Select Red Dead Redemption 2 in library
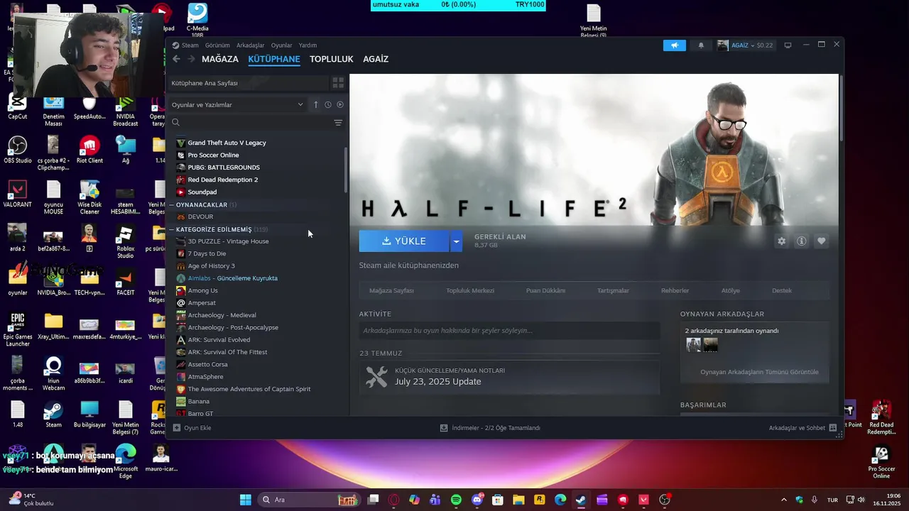This screenshot has width=909, height=511. 222,180
